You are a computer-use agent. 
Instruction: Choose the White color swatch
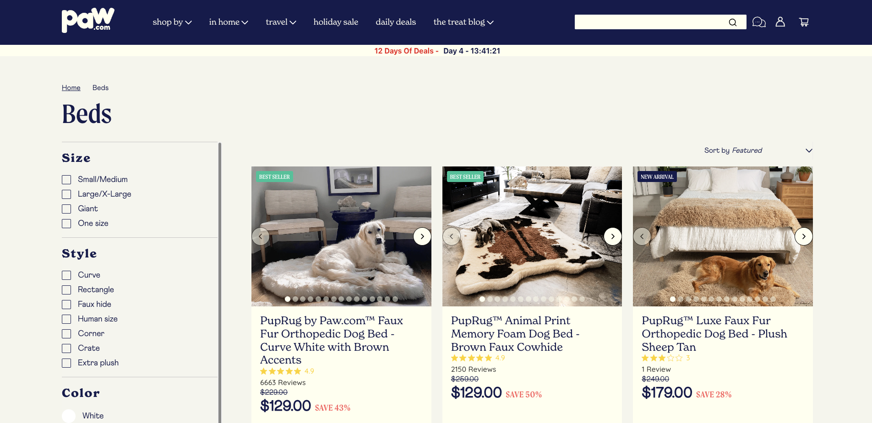69,416
